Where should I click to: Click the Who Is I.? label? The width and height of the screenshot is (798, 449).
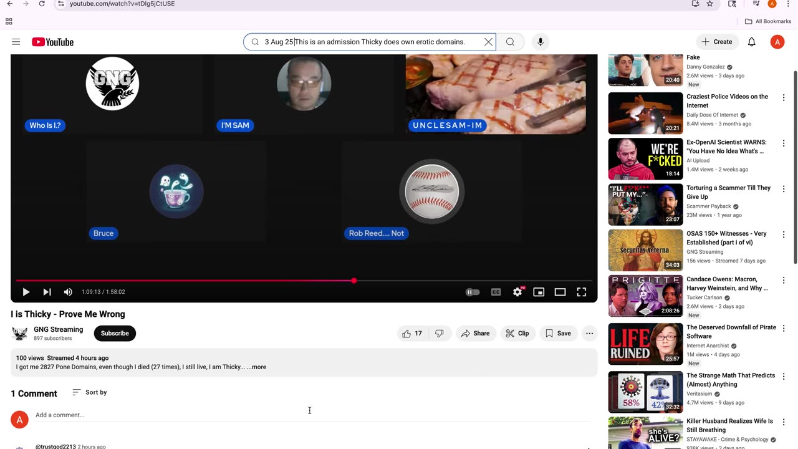[45, 125]
